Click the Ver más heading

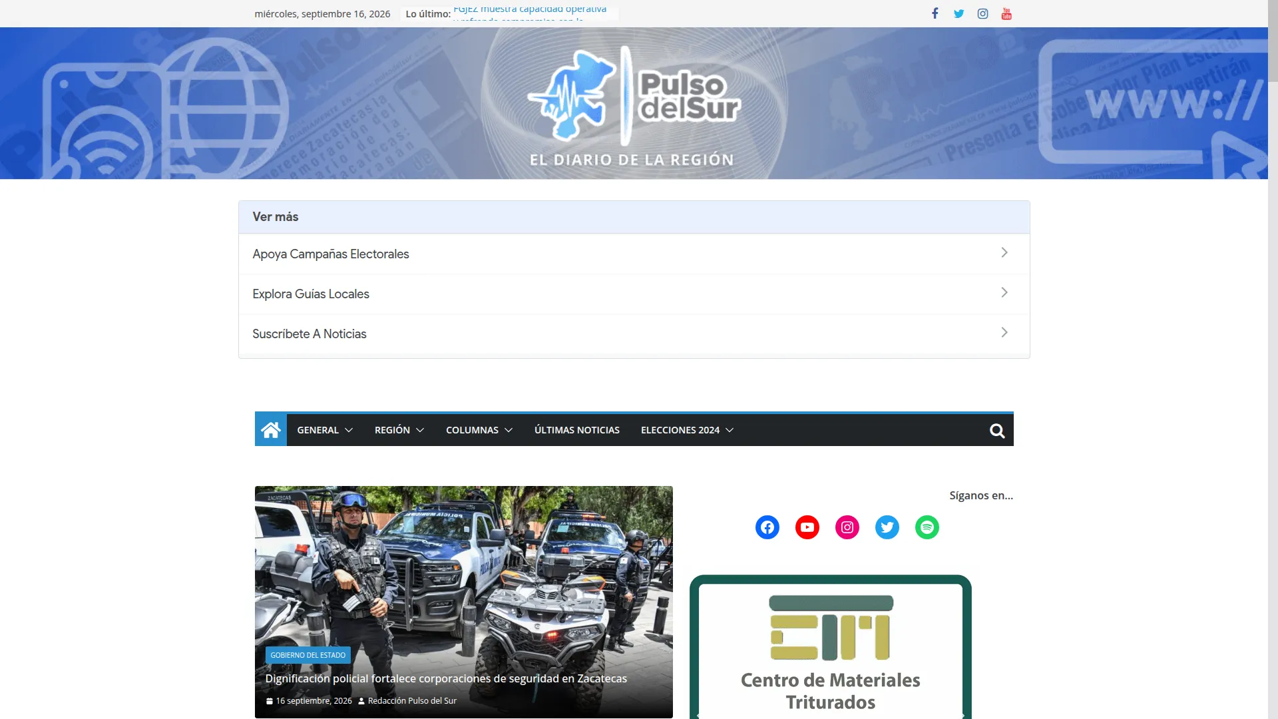275,217
